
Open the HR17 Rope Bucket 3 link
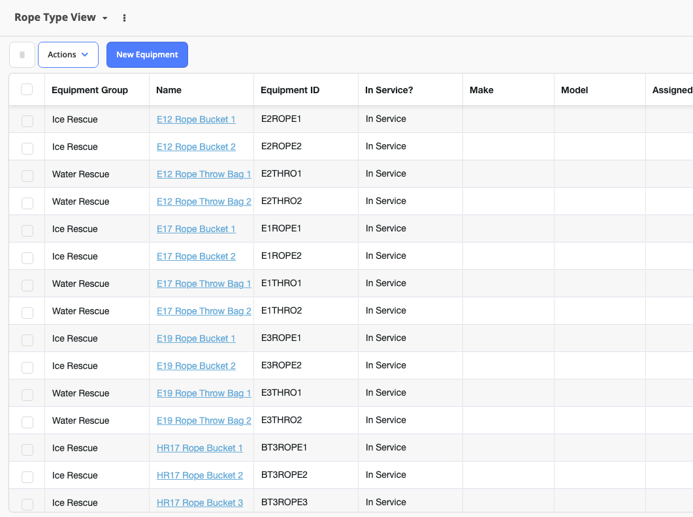(200, 503)
